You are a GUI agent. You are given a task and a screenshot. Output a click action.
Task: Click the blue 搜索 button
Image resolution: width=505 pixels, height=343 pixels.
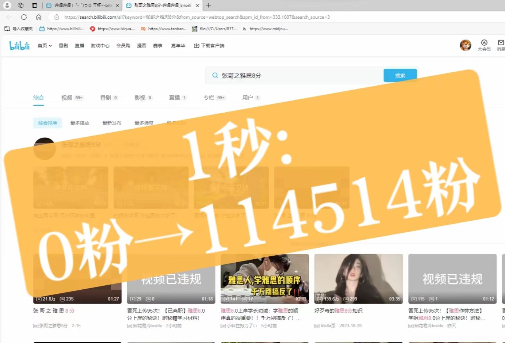click(400, 75)
